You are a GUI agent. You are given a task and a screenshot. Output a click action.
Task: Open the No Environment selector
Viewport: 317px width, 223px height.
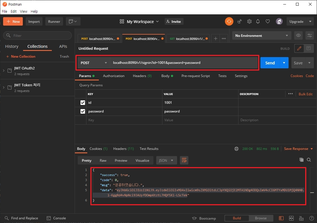(x=262, y=35)
